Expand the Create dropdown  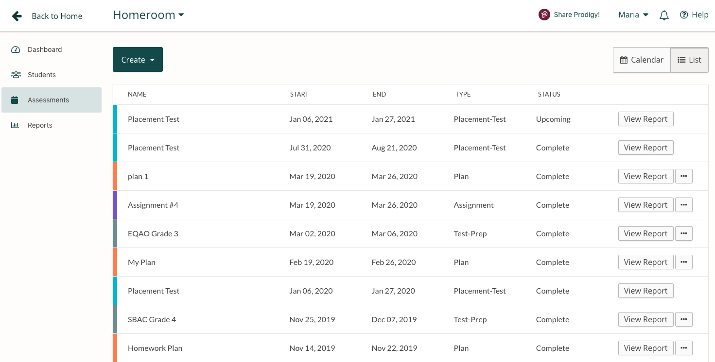pos(138,59)
